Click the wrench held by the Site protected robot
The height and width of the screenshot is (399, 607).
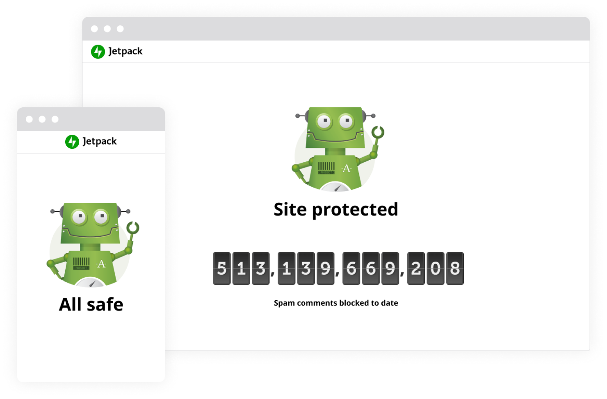pos(378,132)
